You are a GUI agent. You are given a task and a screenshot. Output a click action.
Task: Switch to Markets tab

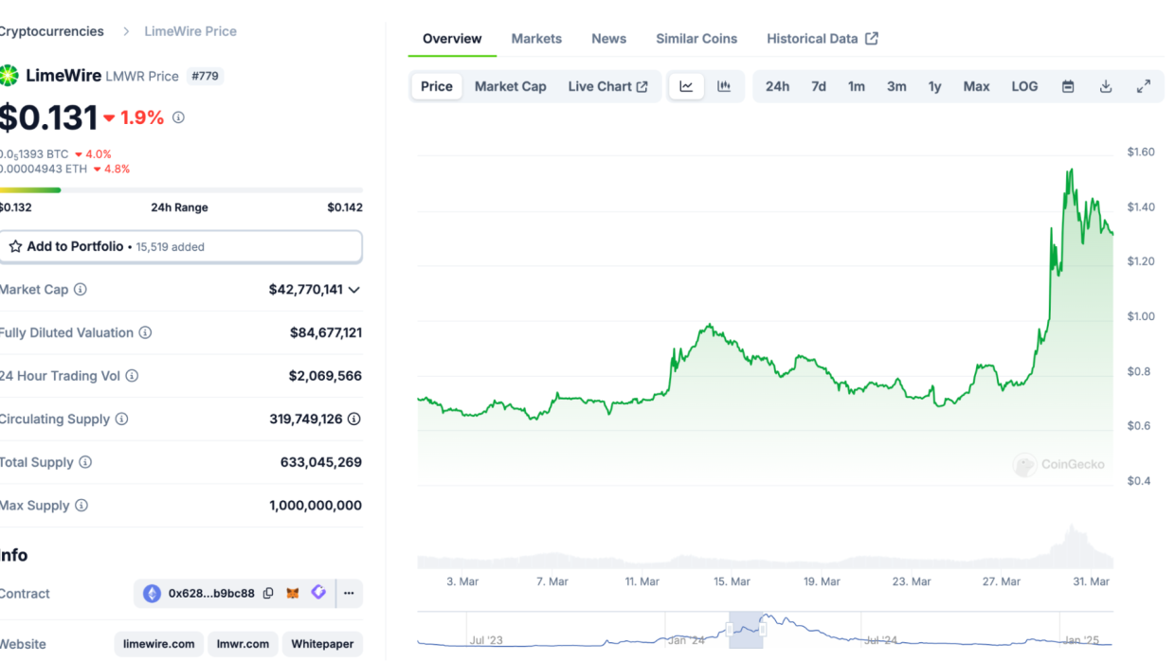pyautogui.click(x=536, y=39)
